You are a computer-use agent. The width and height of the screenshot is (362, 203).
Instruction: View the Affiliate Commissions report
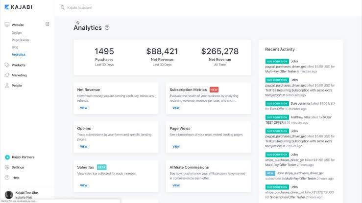pyautogui.click(x=176, y=185)
